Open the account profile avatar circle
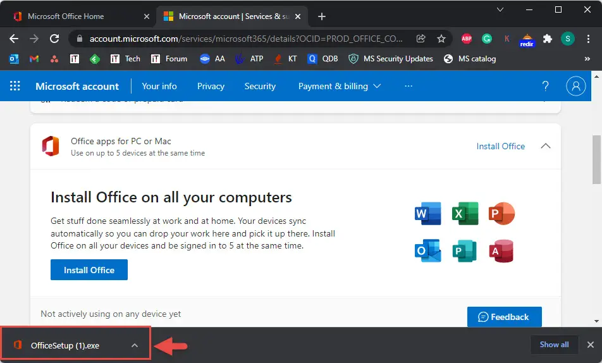602x363 pixels. click(575, 86)
